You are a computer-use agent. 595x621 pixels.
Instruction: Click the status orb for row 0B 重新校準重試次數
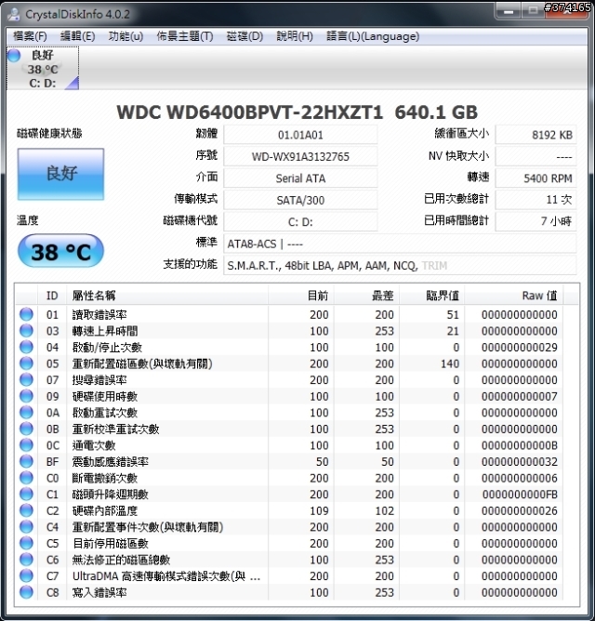coord(26,429)
